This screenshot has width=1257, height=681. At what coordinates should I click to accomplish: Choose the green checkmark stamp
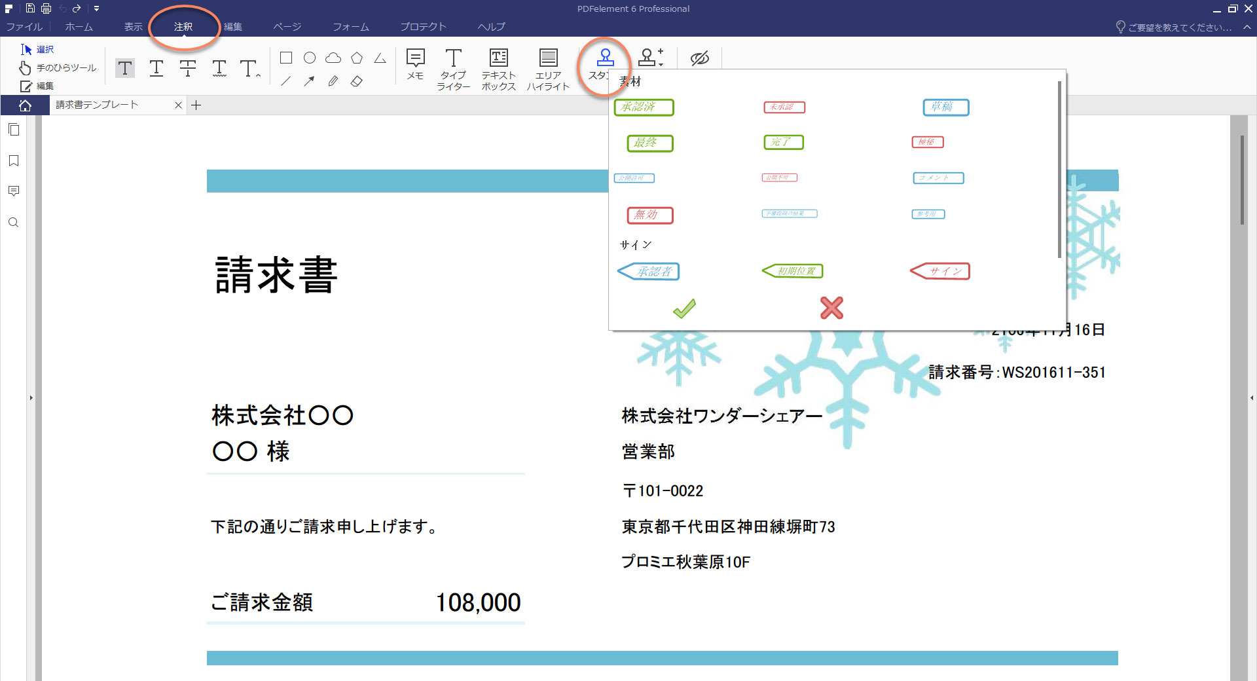click(x=684, y=308)
